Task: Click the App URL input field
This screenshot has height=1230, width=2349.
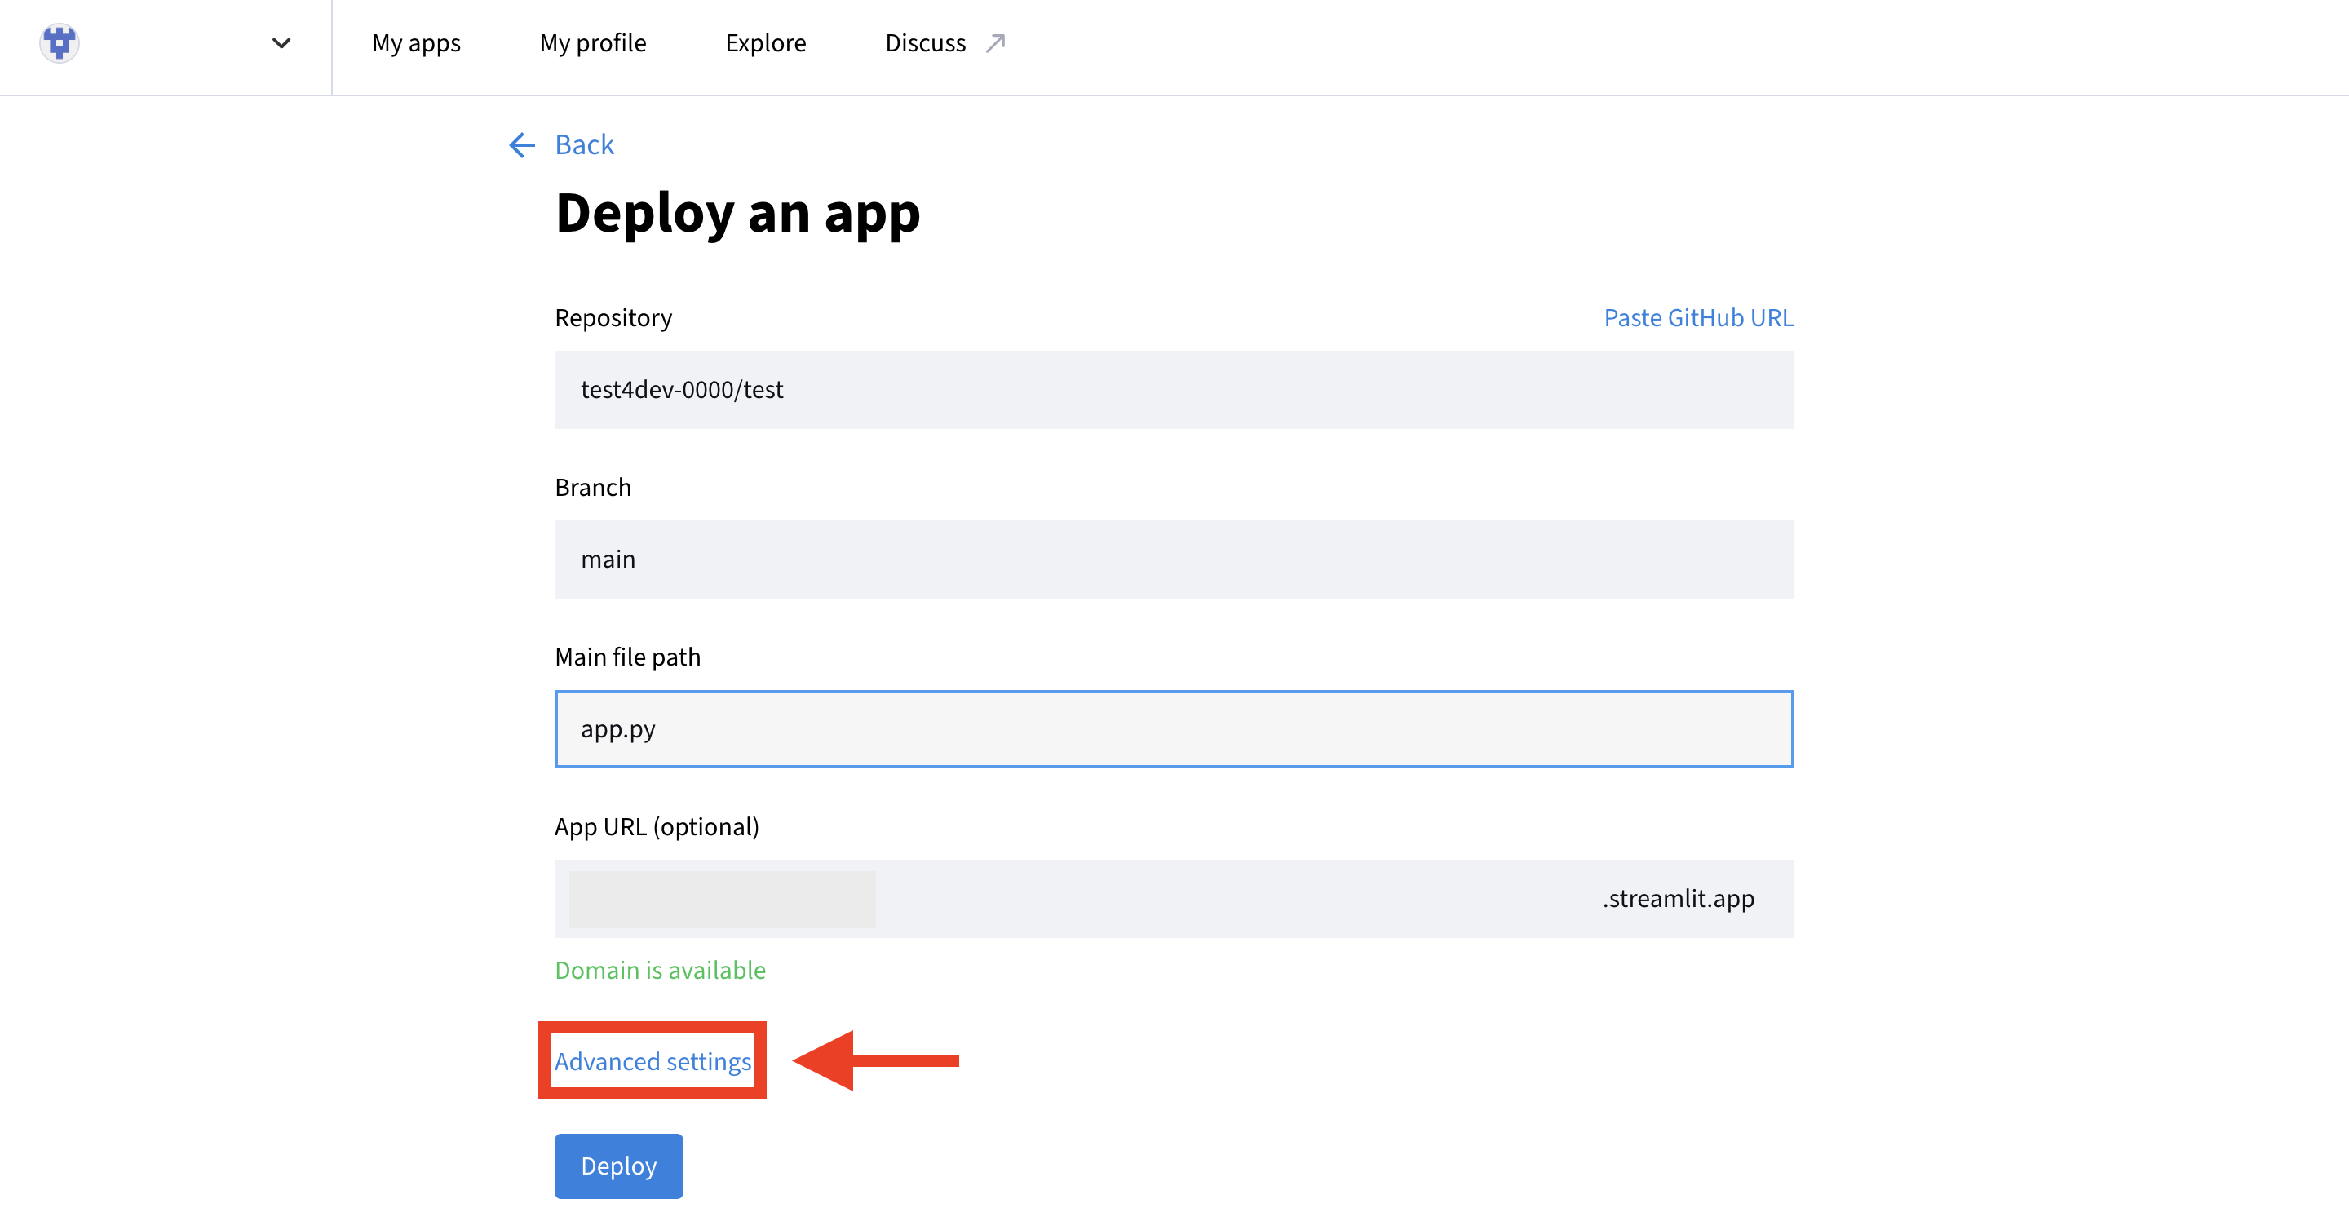Action: [721, 898]
